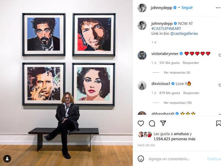This screenshot has width=221, height=166.
Task: Like victoriabrynner's comment heart
Action: (220, 55)
